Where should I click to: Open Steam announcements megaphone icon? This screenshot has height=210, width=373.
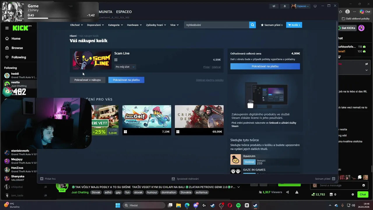tap(274, 6)
